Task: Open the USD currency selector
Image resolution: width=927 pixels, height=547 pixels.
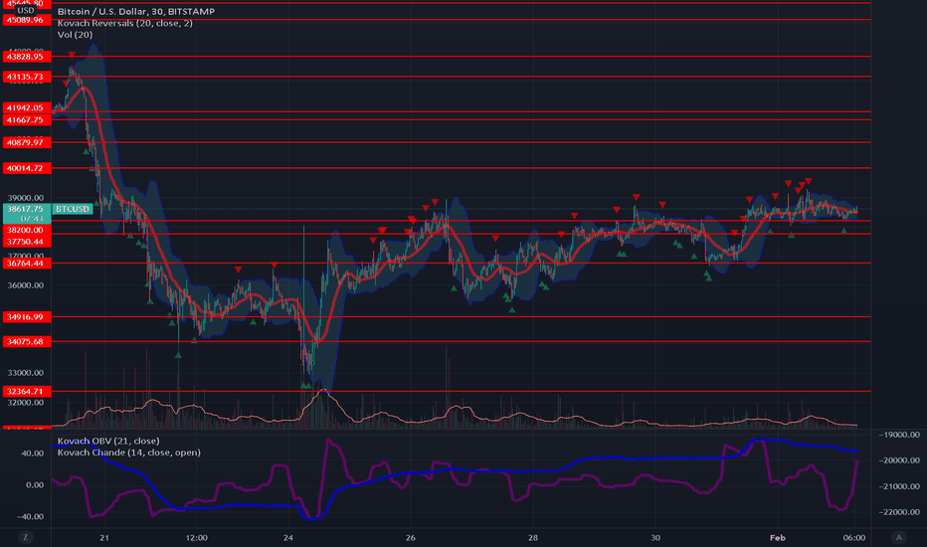Action: (x=26, y=10)
